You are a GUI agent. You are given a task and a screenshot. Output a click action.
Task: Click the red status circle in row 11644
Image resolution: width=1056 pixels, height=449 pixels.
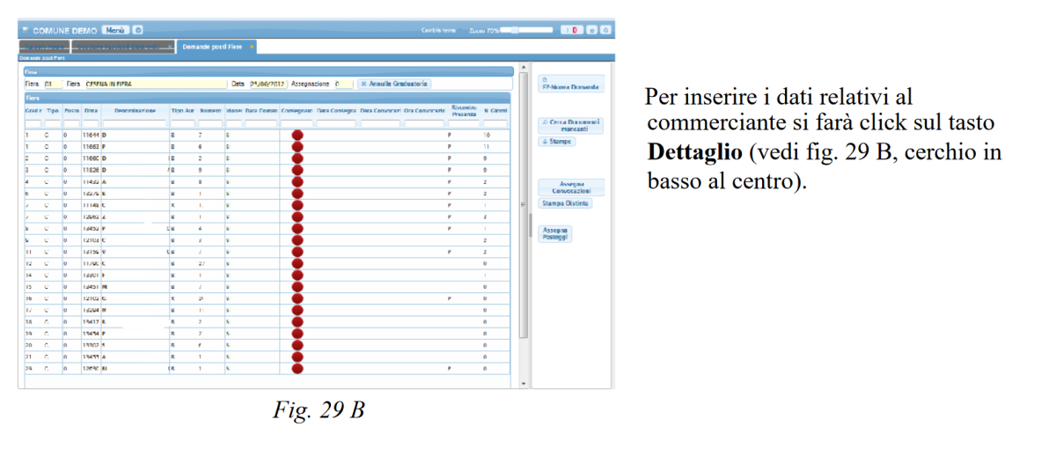coord(297,135)
